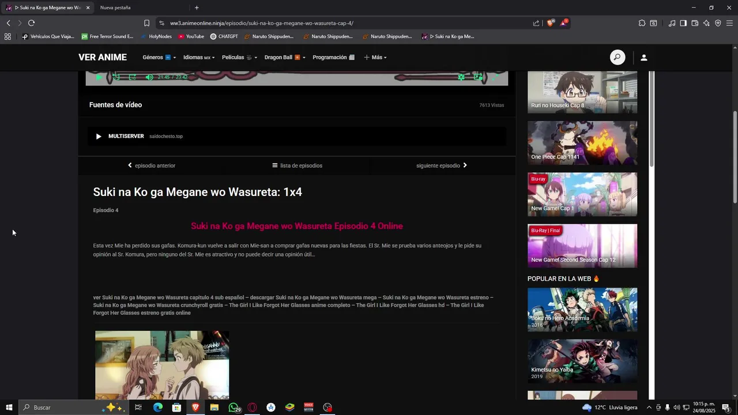Click the episode 4 preview image

162,365
